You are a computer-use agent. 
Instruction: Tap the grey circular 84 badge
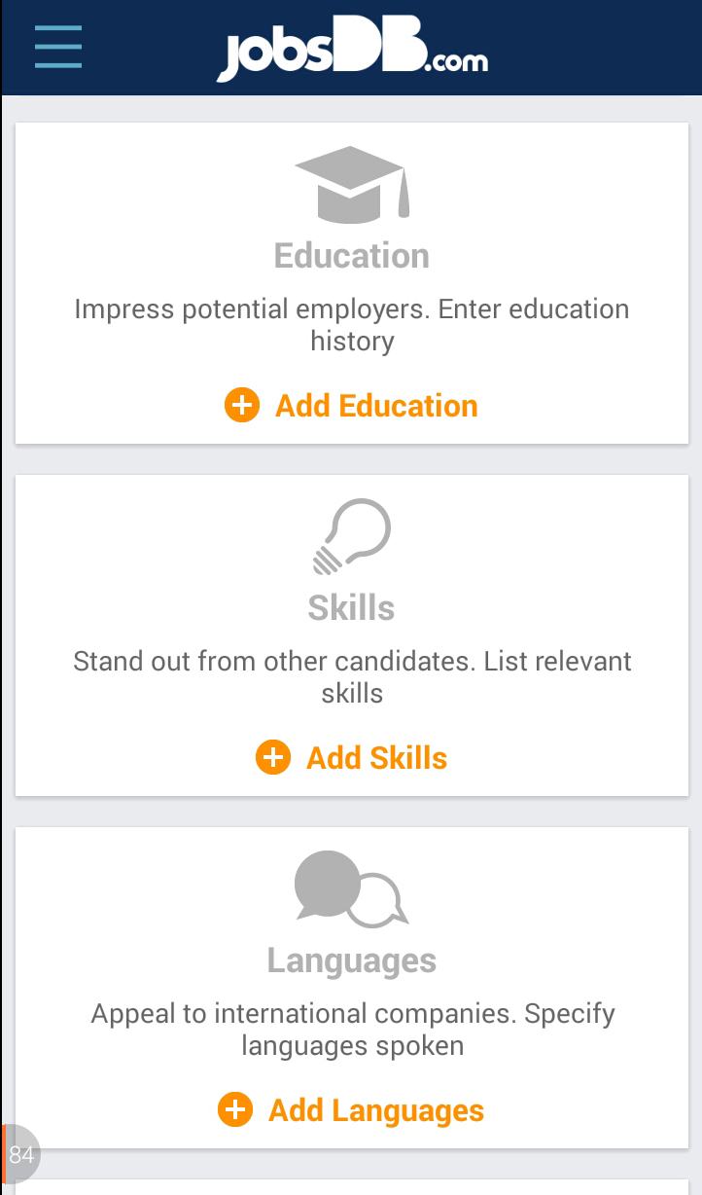(20, 1155)
